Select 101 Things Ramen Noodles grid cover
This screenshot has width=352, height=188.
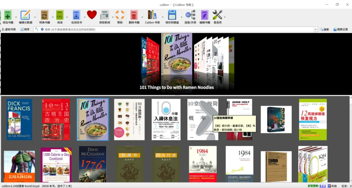[x=93, y=119]
